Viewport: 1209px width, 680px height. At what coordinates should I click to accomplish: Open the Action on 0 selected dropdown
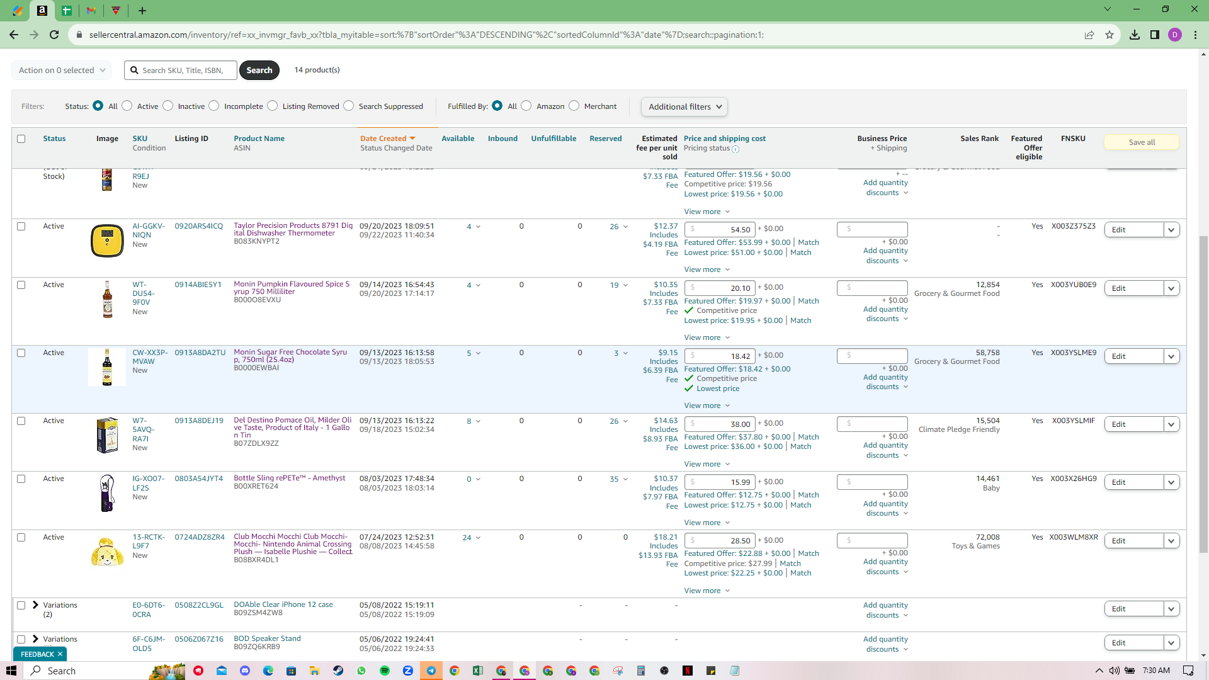62,71
